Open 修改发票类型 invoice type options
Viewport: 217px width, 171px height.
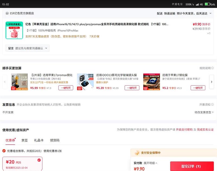(x=204, y=112)
